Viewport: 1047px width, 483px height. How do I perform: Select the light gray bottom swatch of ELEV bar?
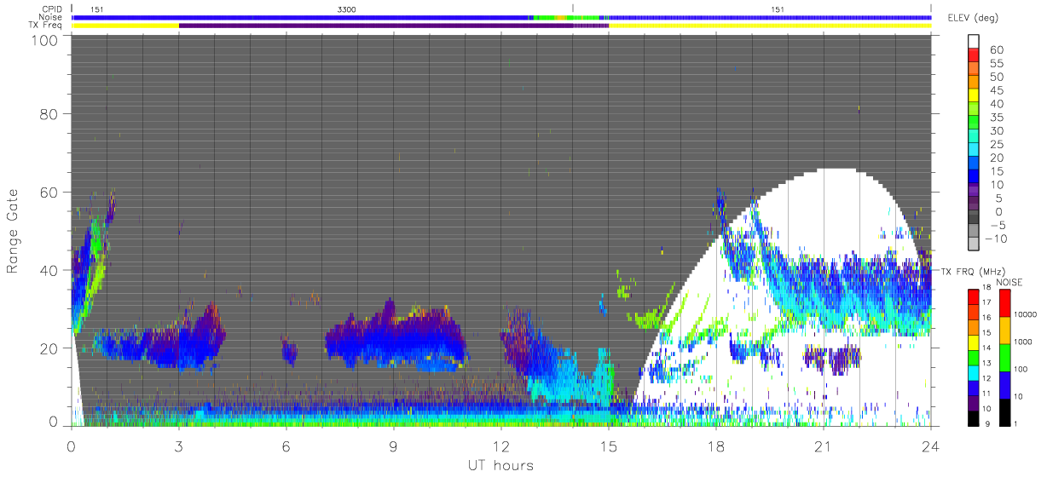point(975,244)
